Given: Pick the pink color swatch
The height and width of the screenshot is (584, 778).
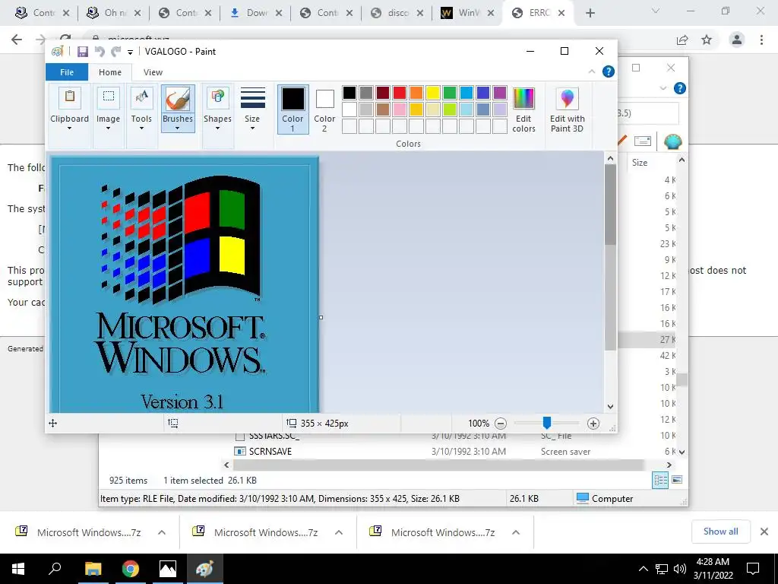Looking at the screenshot, I should coord(400,109).
